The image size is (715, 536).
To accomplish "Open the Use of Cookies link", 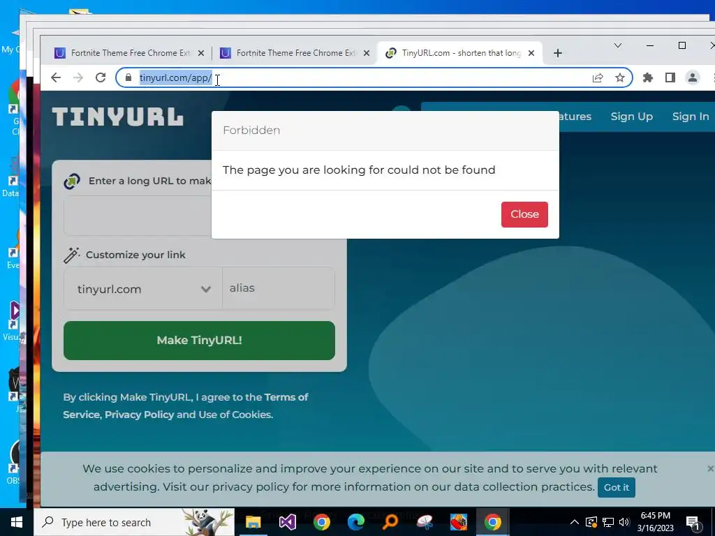I will coord(235,415).
